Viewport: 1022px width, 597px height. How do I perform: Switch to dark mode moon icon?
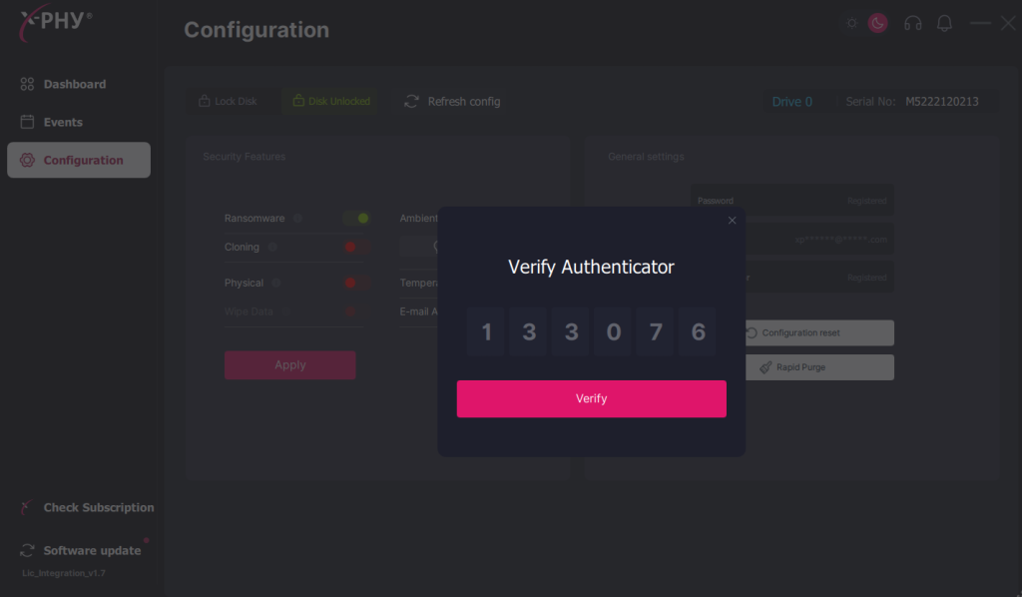878,23
